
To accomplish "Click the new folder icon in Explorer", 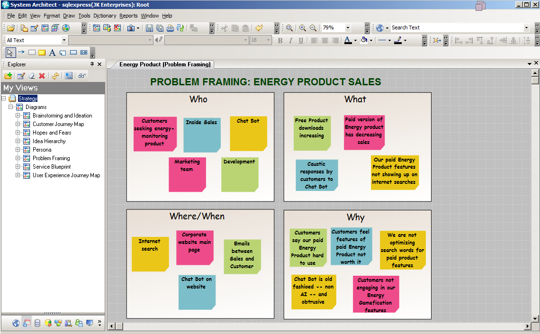I will click(8, 76).
